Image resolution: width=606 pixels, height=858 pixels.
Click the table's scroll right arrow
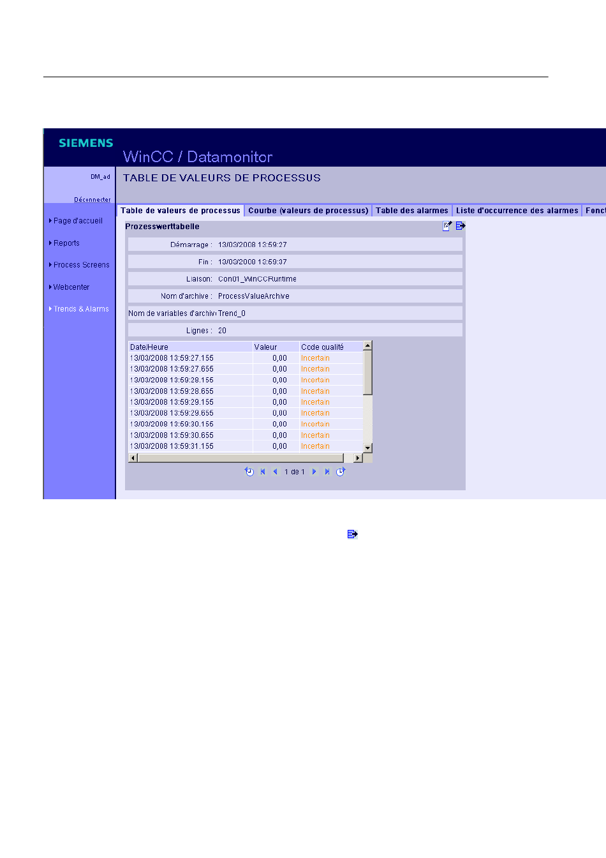pos(358,458)
